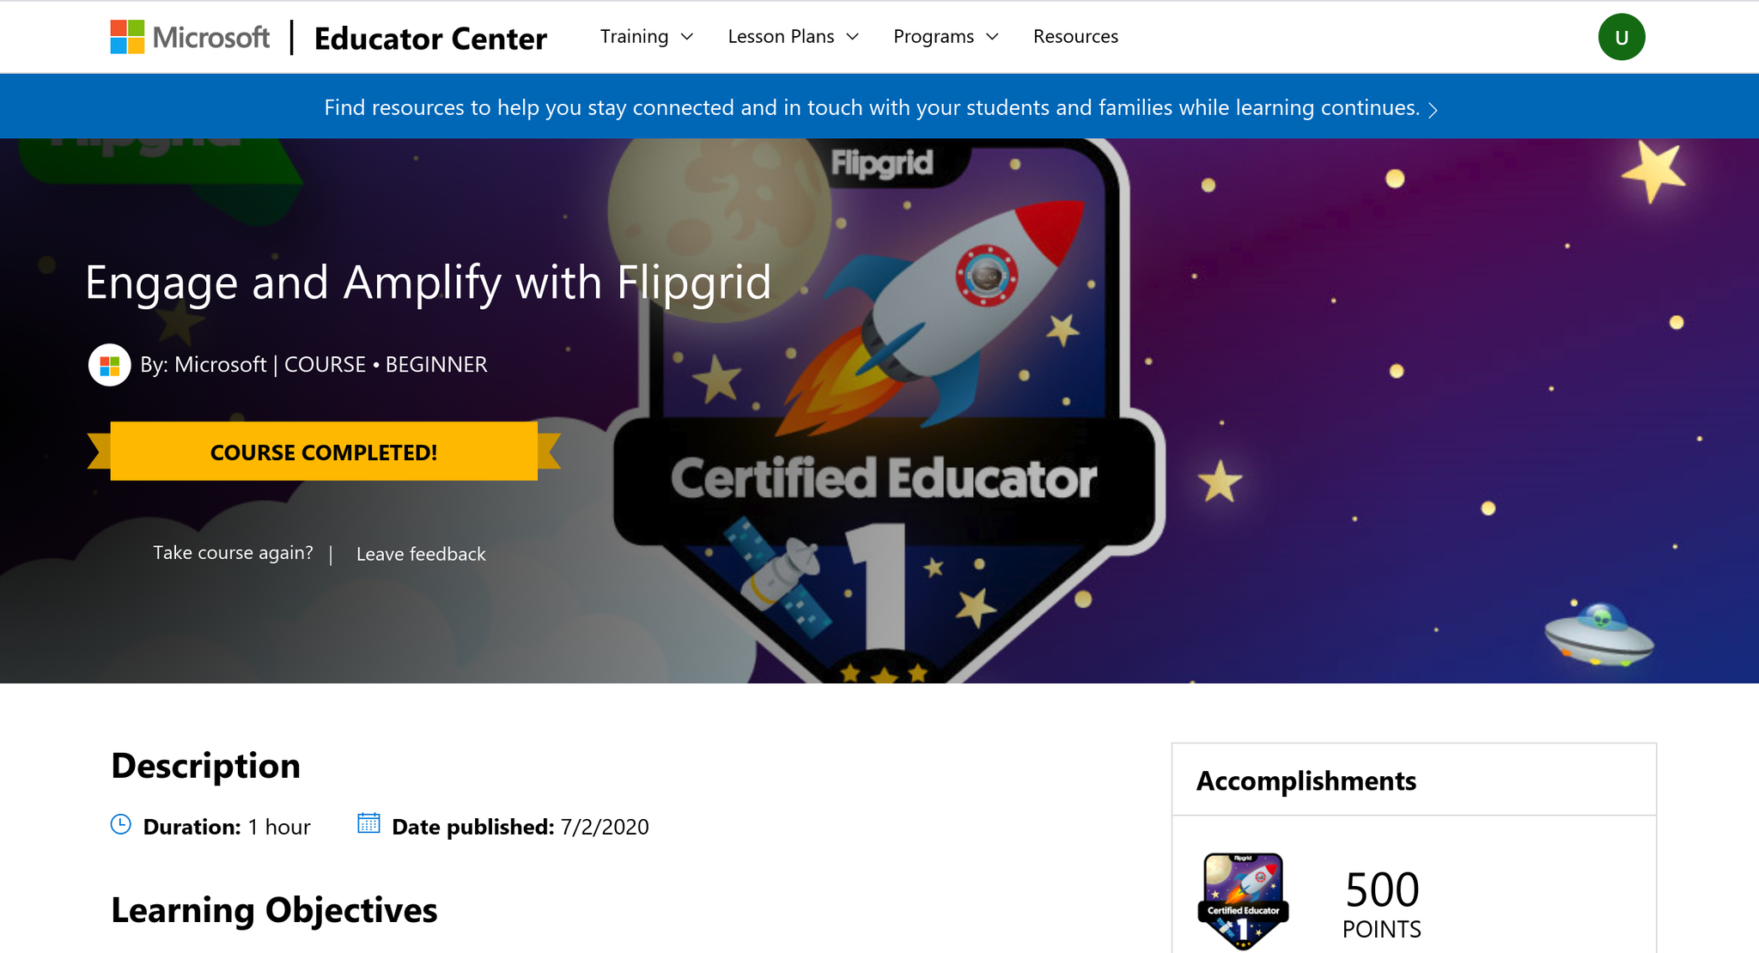1759x953 pixels.
Task: Click the Engage and Amplify with Flipgrid title
Action: coord(428,282)
